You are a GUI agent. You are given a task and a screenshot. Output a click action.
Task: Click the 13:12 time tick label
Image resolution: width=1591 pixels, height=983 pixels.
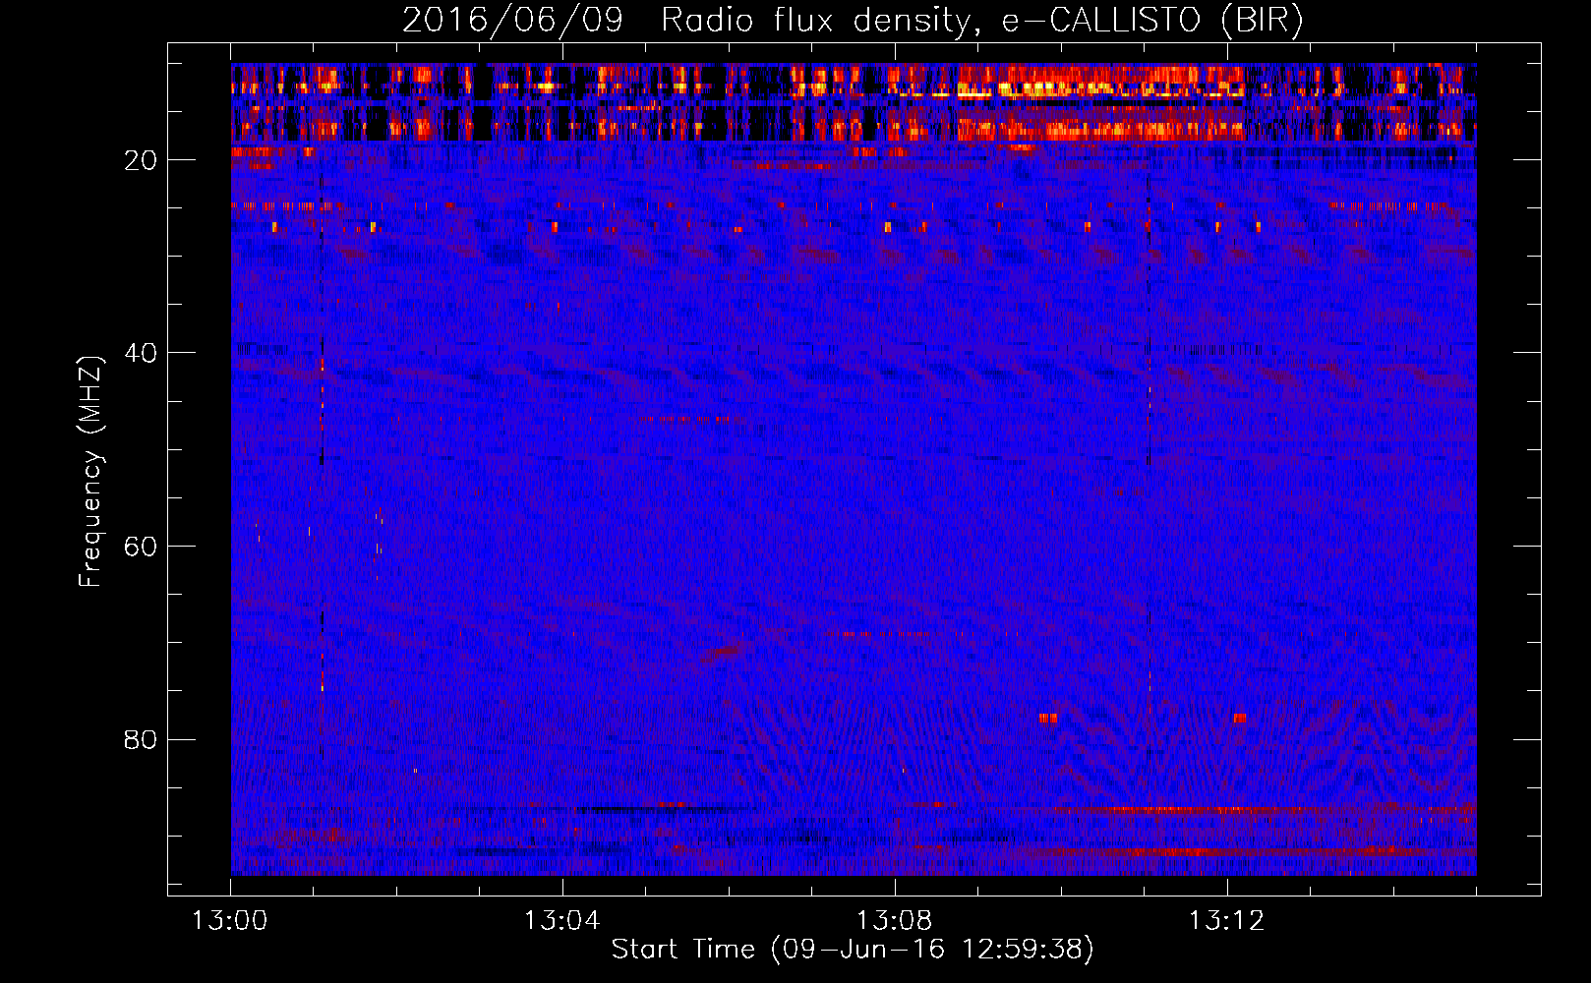[x=1226, y=921]
